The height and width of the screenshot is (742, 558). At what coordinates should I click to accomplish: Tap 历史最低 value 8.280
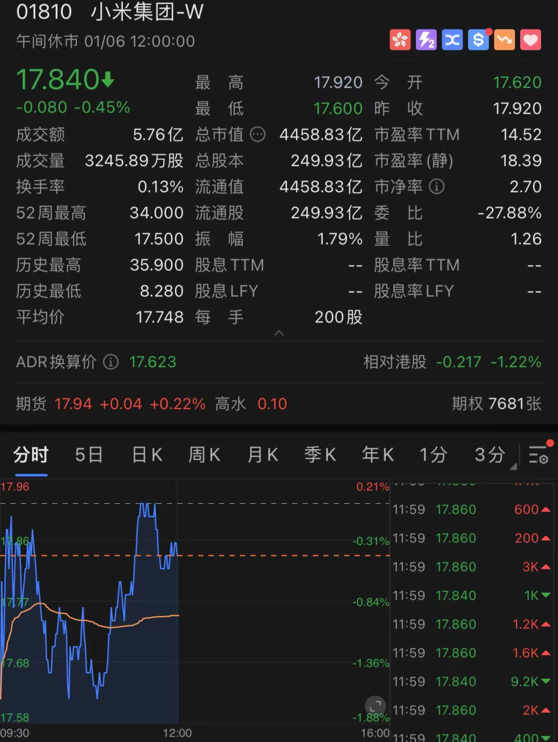[162, 291]
